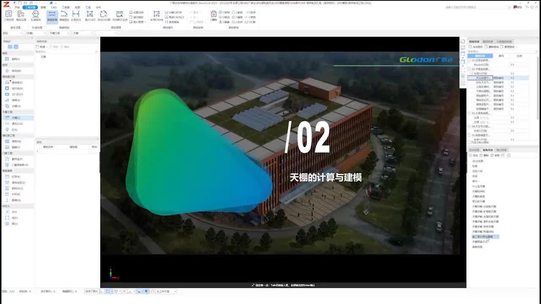The height and width of the screenshot is (304, 541).
Task: Click 添加 in the view list toolbar
Action: pyautogui.click(x=474, y=155)
